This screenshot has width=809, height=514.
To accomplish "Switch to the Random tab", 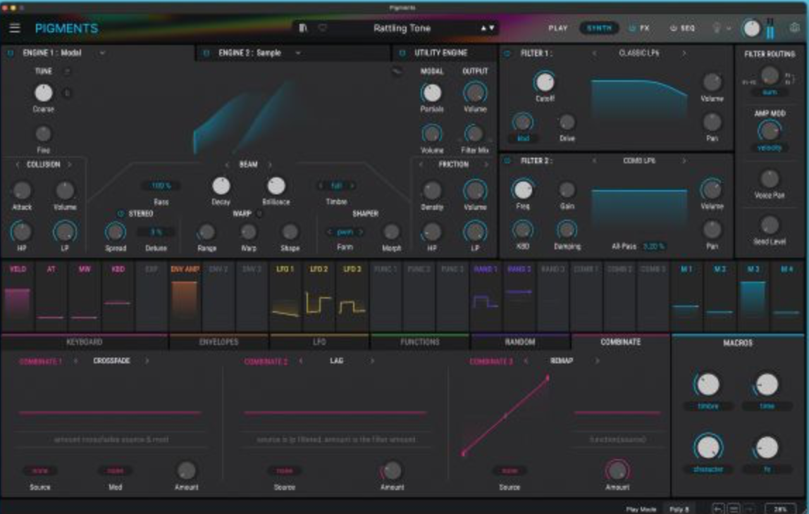I will click(520, 341).
